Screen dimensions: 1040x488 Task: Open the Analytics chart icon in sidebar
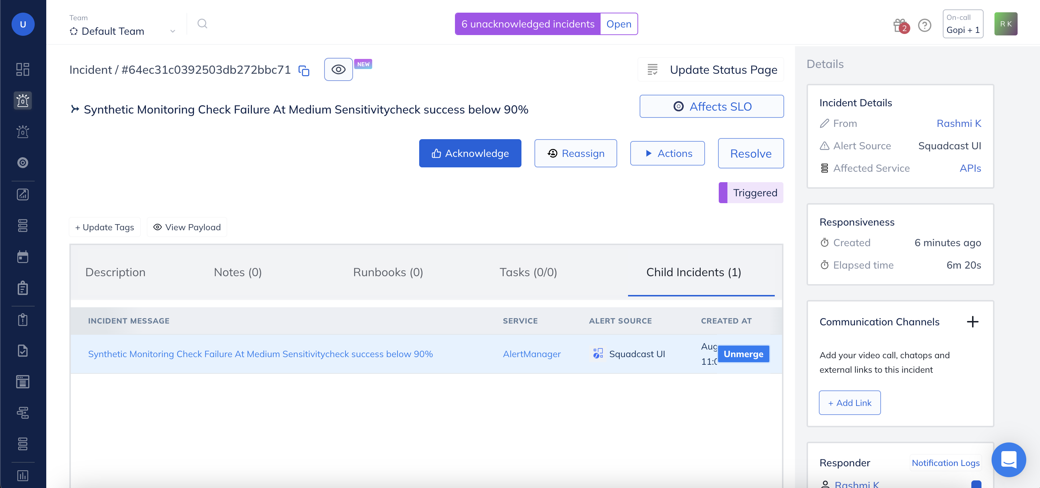coord(23,194)
